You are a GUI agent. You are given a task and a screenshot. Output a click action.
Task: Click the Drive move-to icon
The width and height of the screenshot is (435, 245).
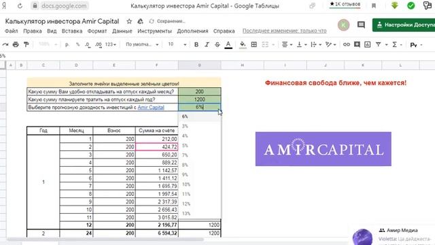click(x=141, y=21)
